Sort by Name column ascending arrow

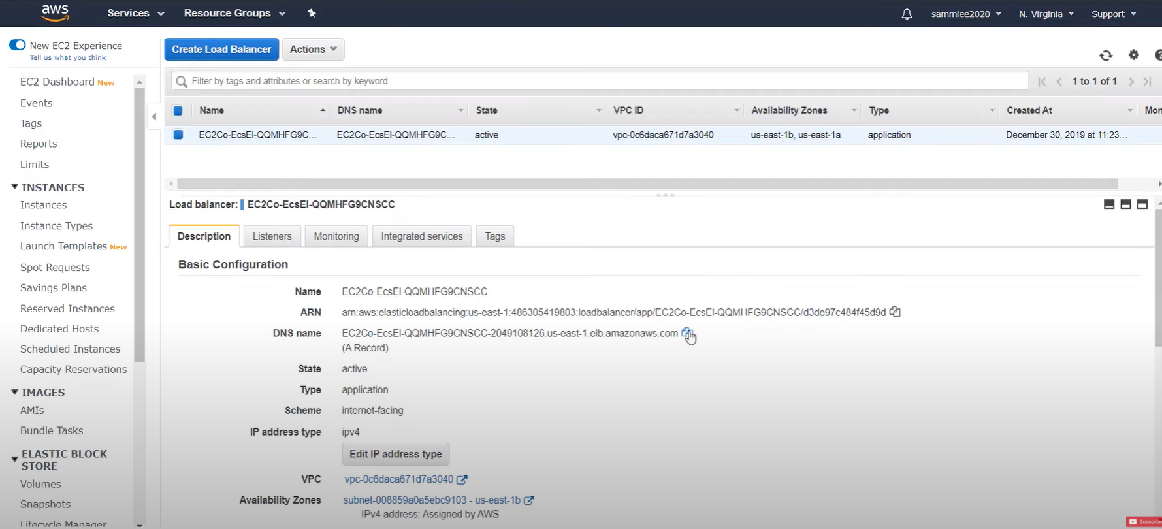tap(323, 110)
